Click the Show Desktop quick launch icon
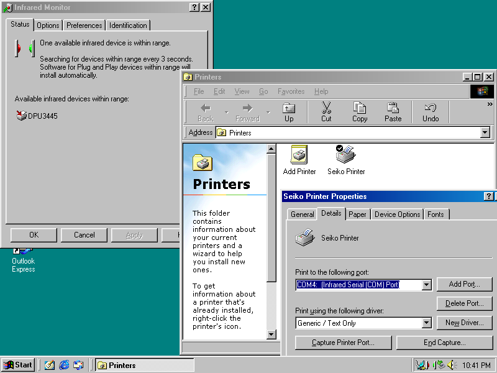Image resolution: width=497 pixels, height=373 pixels. (50, 365)
